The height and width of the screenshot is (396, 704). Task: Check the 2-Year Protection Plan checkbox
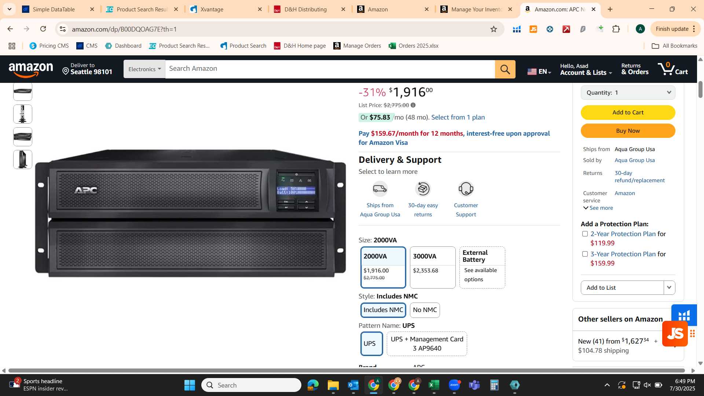[585, 234]
